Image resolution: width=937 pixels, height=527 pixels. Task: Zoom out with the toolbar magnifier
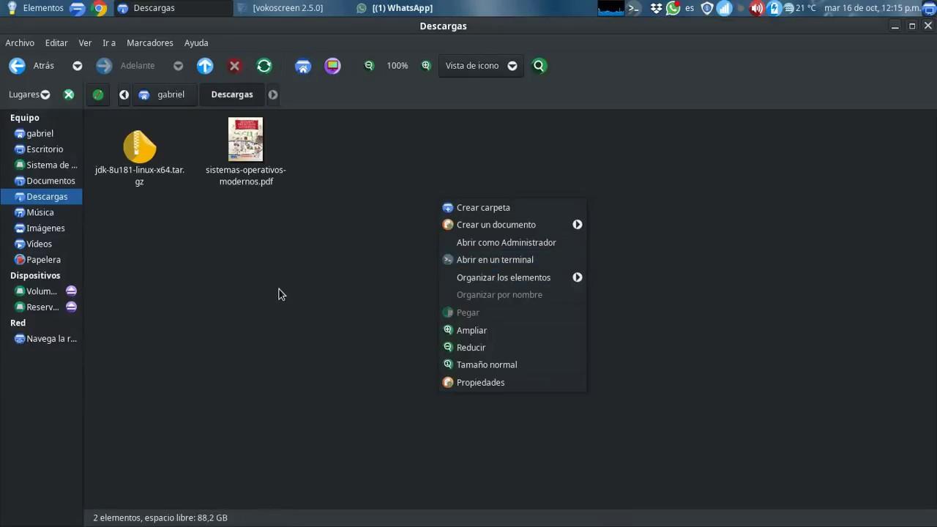point(369,66)
